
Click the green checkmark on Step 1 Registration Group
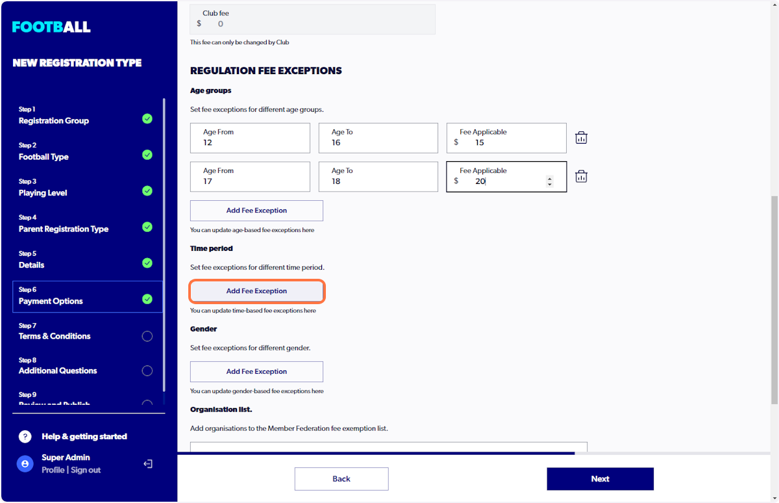click(147, 118)
